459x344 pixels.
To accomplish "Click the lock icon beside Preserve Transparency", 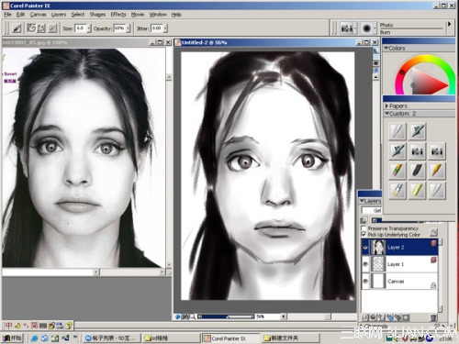I will point(433,233).
